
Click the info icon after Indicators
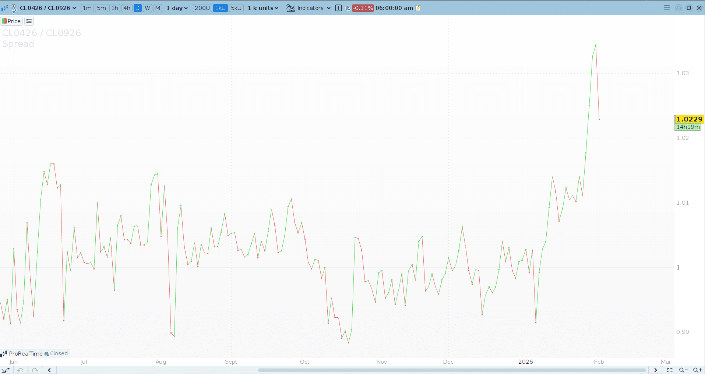point(338,8)
